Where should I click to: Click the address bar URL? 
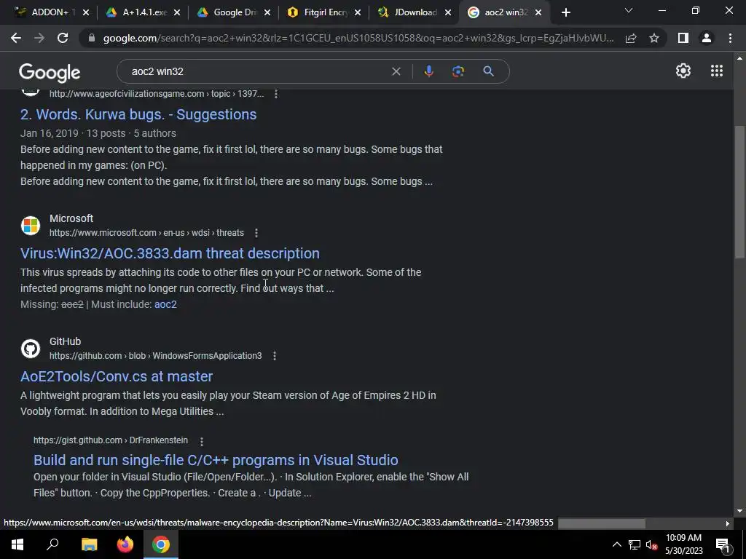358,38
